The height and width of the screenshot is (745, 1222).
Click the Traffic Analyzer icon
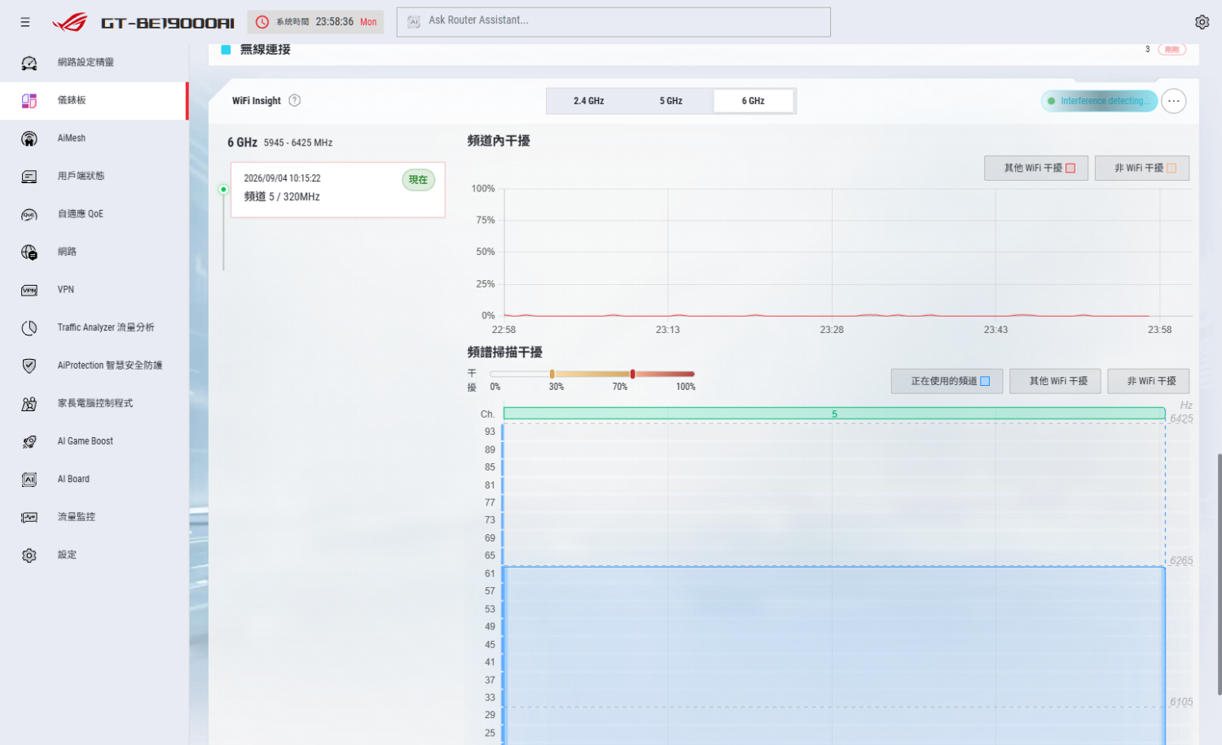click(x=29, y=328)
